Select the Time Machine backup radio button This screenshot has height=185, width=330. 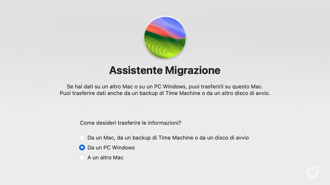click(x=82, y=137)
